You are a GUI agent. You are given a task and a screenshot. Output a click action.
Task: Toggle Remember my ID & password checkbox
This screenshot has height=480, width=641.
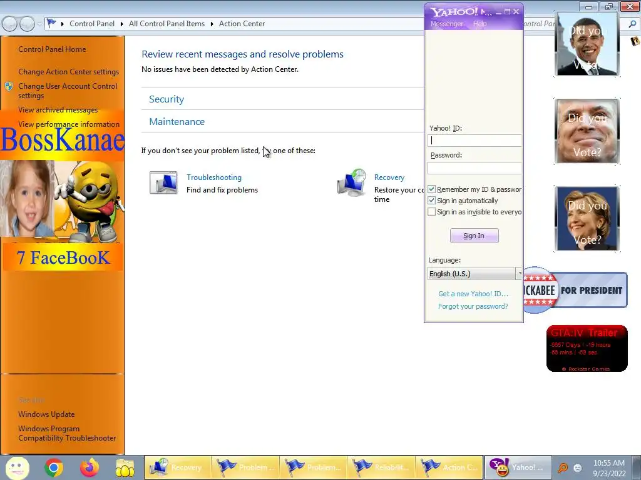(x=431, y=189)
